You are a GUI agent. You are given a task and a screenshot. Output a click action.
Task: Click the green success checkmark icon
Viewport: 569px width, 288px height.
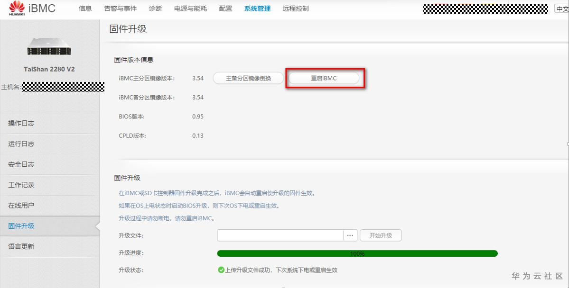tap(221, 270)
